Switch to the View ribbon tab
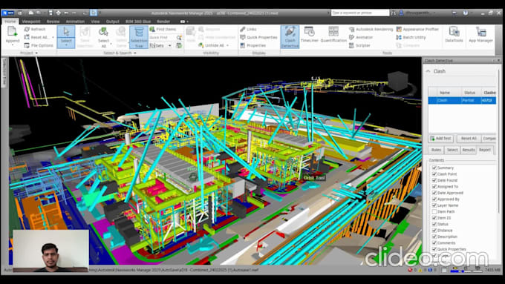Image resolution: width=505 pixels, height=284 pixels. [x=95, y=22]
